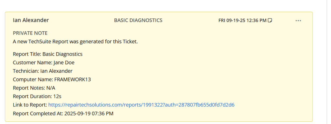The image size is (331, 124).
Task: Click the Ian Alexander author name at top
Action: [31, 20]
